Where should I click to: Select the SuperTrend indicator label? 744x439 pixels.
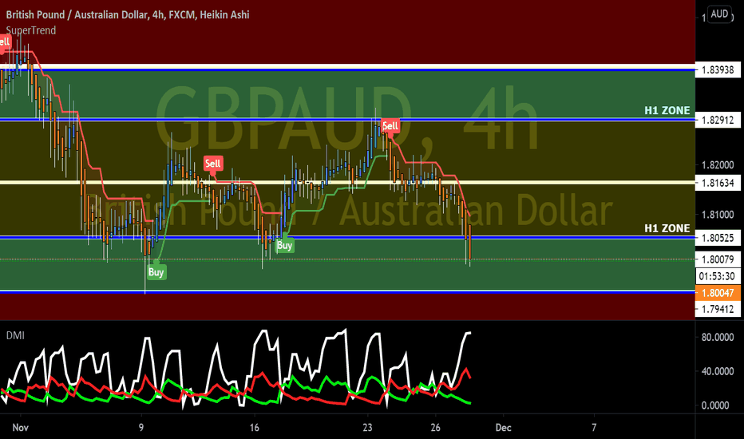(31, 30)
